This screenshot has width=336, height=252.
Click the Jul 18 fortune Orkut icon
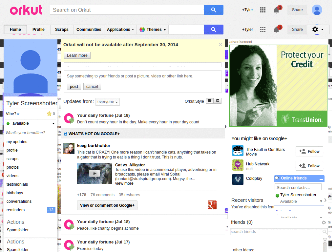click(69, 225)
